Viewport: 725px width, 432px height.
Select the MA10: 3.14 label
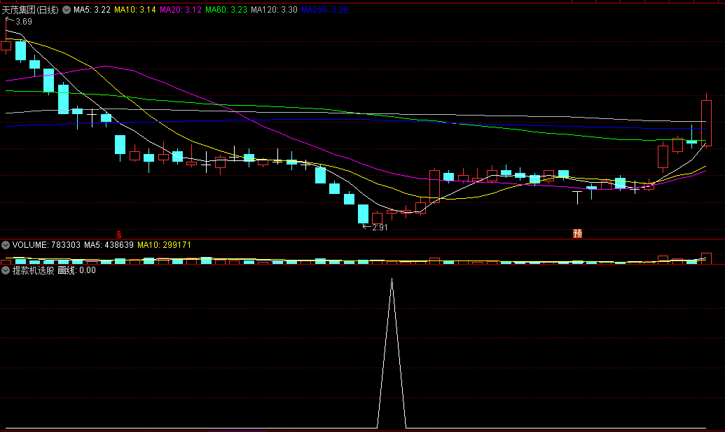tap(135, 10)
